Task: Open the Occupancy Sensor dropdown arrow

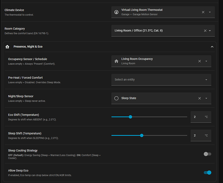Action: coord(206,61)
